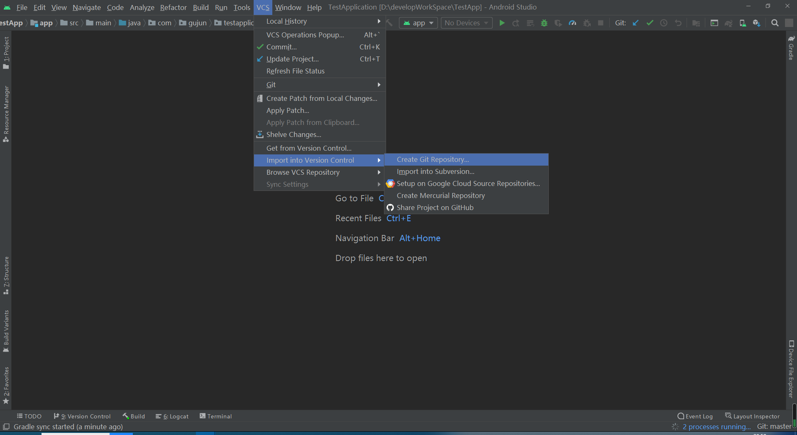Open Git Show History clock icon
This screenshot has height=435, width=797.
coord(664,23)
